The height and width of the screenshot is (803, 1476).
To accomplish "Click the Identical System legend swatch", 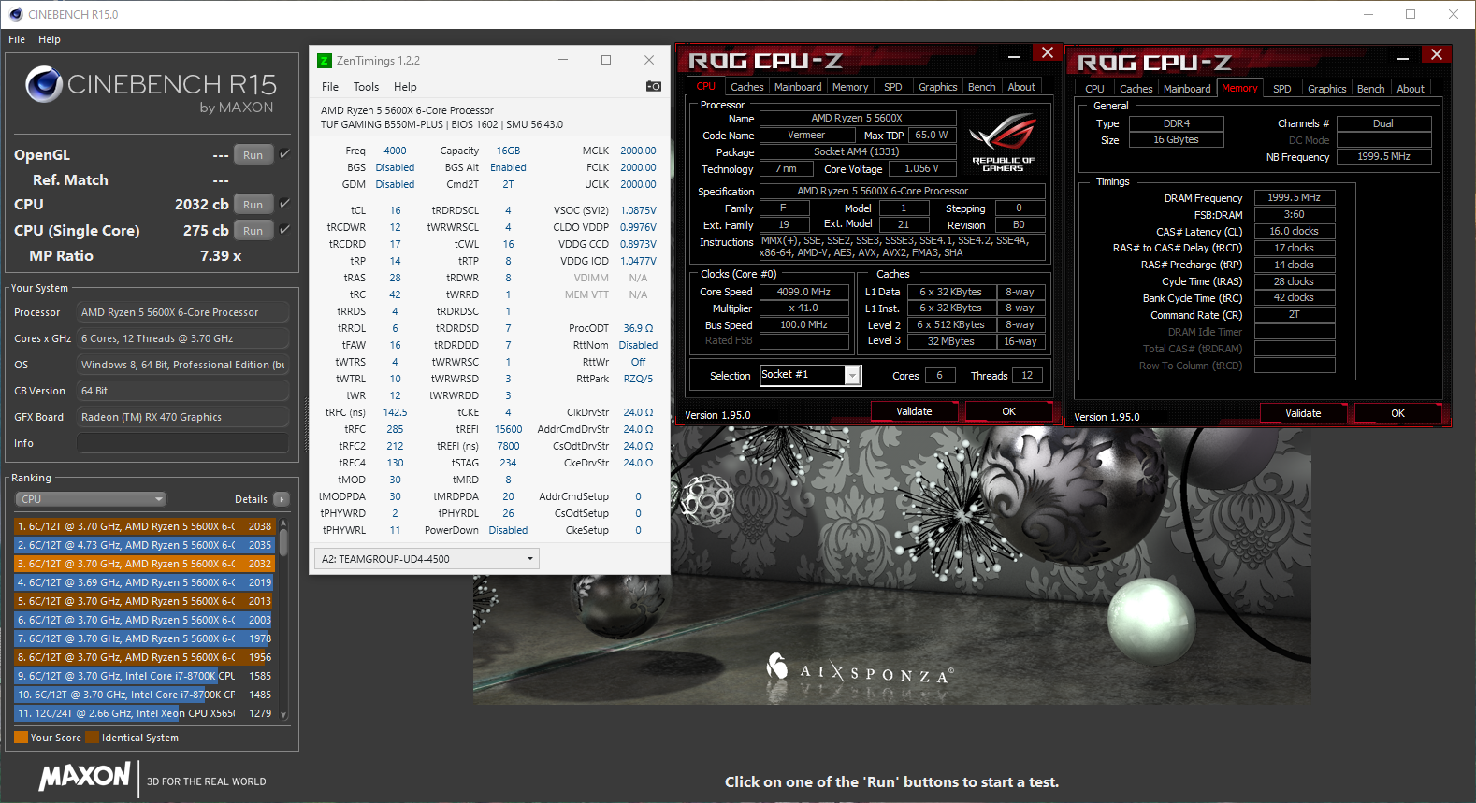I will pos(92,738).
